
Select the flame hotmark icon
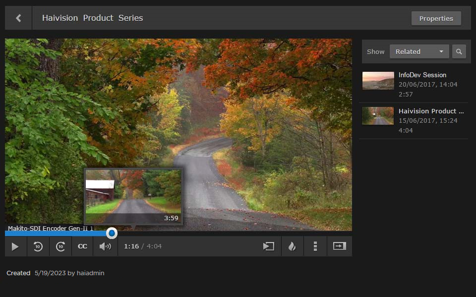pos(292,246)
